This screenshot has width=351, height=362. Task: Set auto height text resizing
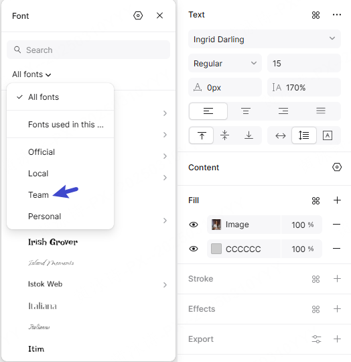pos(304,135)
